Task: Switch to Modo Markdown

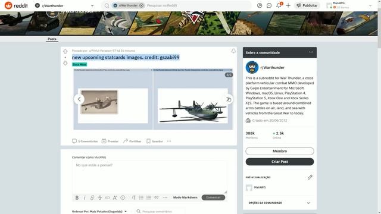Action: pyautogui.click(x=185, y=197)
